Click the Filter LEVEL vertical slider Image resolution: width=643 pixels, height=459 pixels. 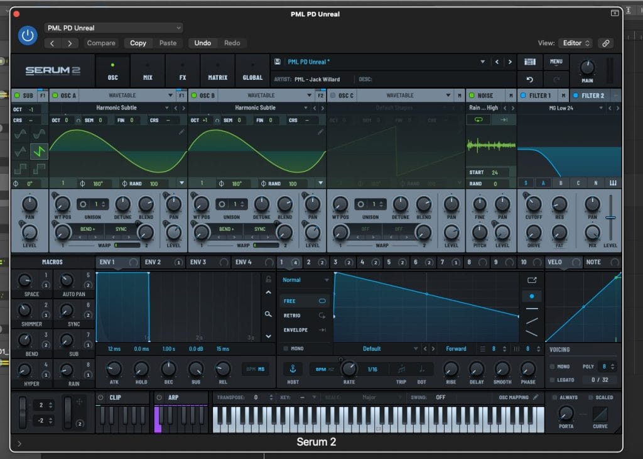(x=610, y=218)
